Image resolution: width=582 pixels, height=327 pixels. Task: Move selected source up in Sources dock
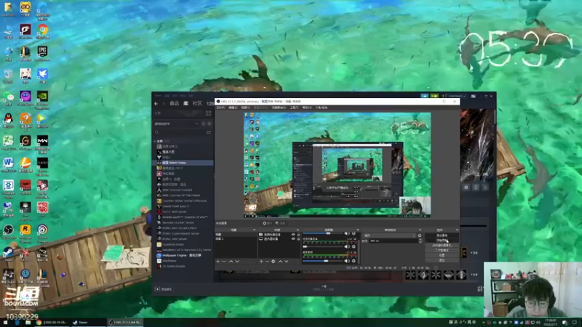(280, 262)
